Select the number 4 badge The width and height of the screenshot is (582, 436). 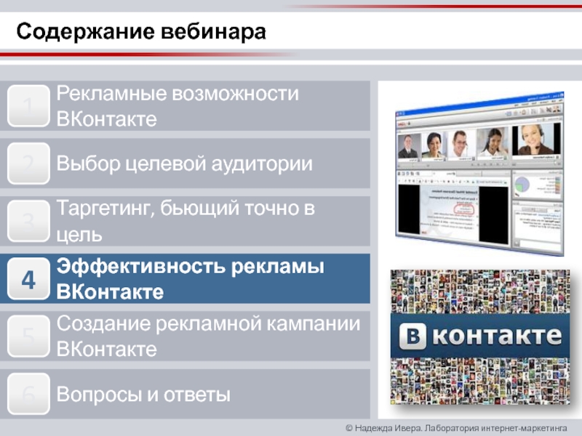click(28, 279)
